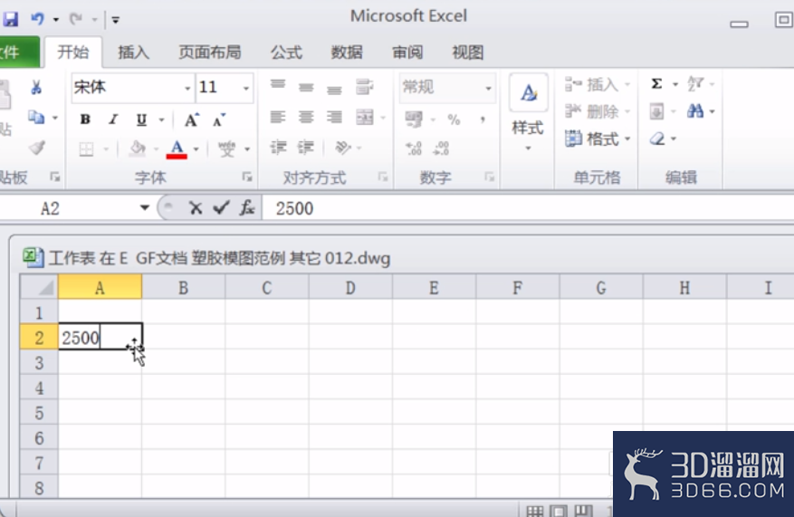Switch to the 插入 ribbon tab
The image size is (794, 517).
(133, 53)
